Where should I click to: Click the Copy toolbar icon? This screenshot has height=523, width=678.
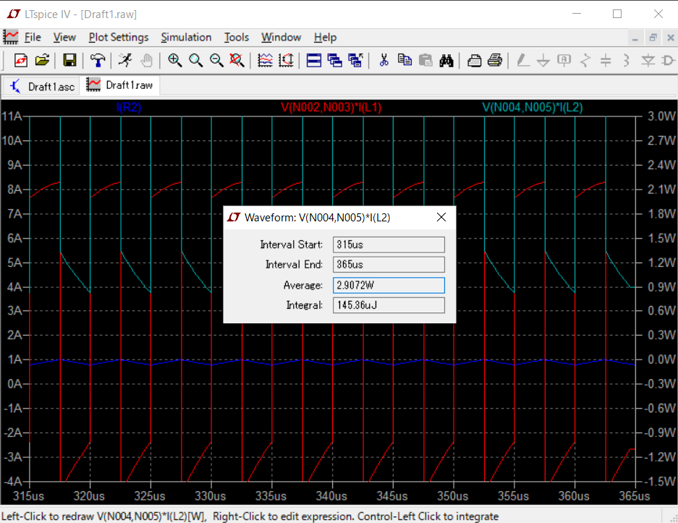[x=404, y=60]
